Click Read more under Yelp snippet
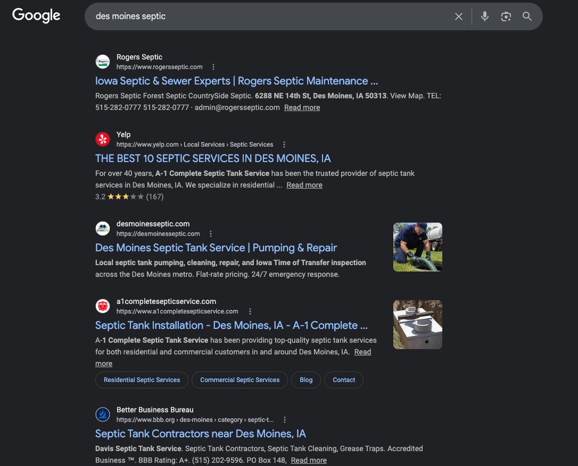Viewport: 578px width, 466px height. (304, 185)
